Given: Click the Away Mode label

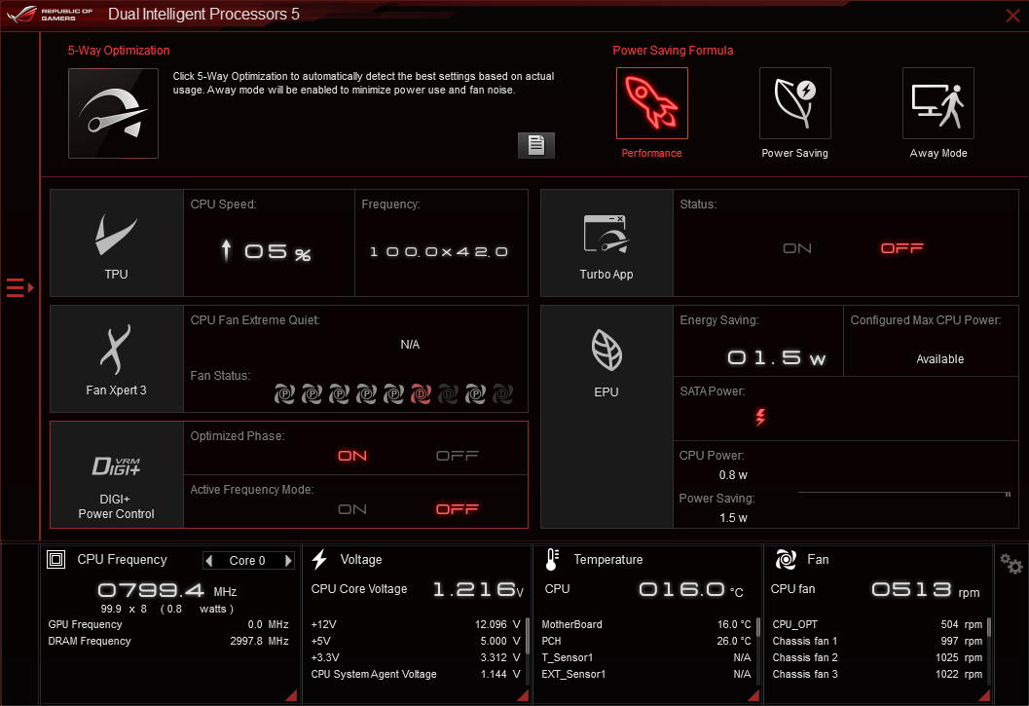Looking at the screenshot, I should pyautogui.click(x=938, y=153).
